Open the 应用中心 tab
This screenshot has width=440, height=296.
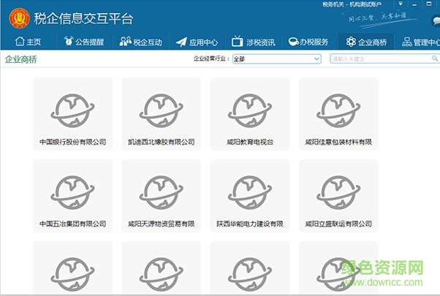[x=197, y=42]
